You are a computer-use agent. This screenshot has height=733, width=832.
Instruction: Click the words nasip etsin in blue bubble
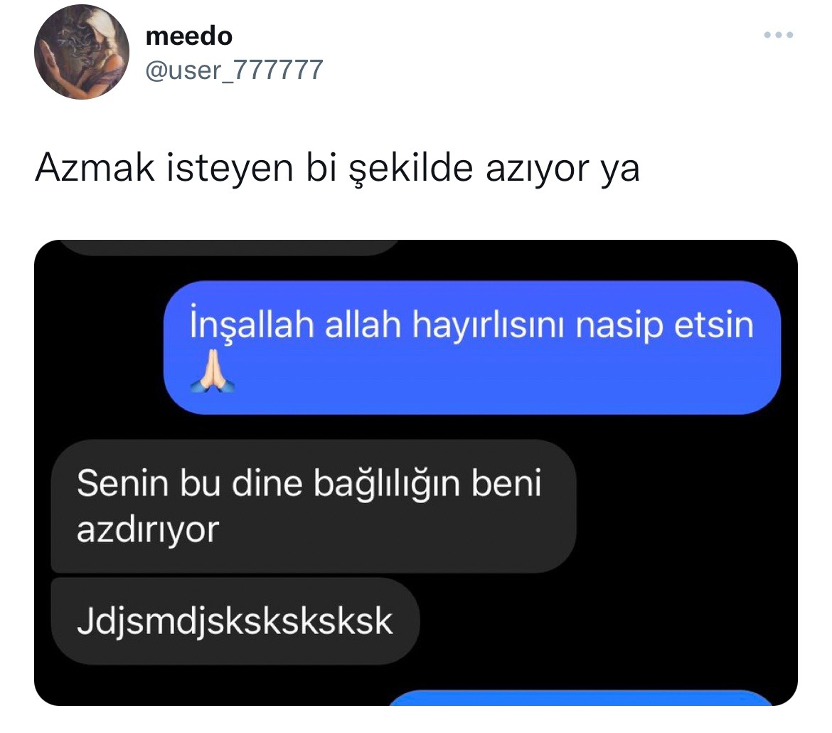[664, 325]
